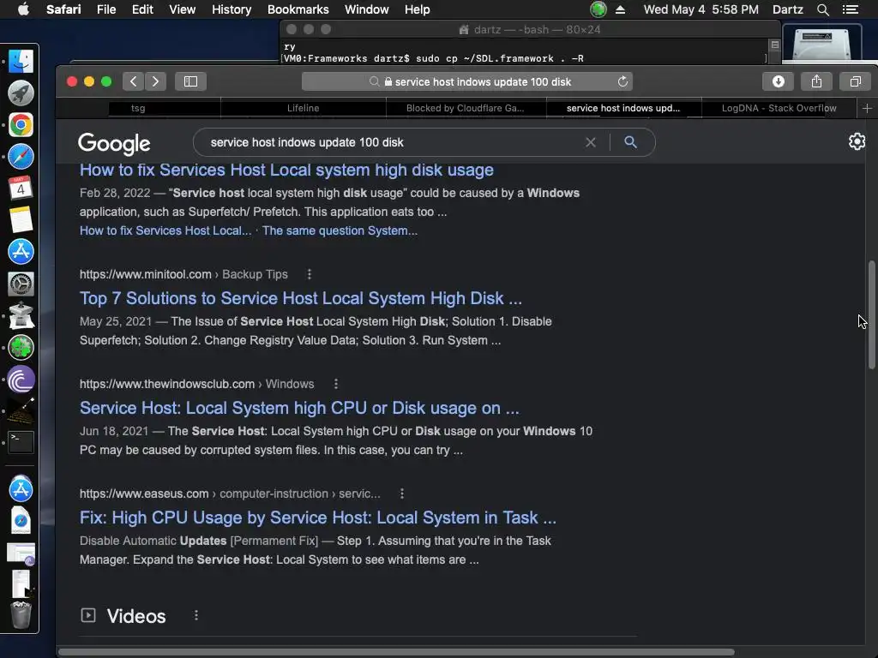This screenshot has width=878, height=658.
Task: Open Notification Center list icon
Action: [x=850, y=9]
